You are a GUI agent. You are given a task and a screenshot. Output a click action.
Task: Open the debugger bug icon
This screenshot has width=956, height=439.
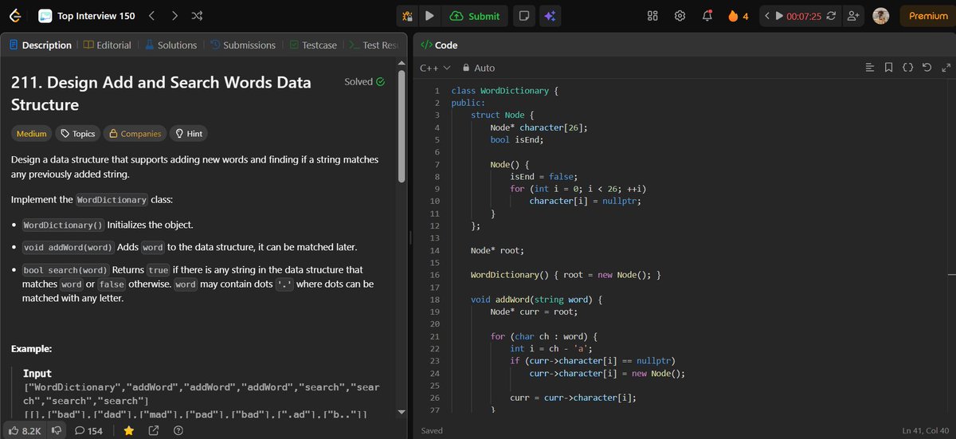pyautogui.click(x=407, y=16)
